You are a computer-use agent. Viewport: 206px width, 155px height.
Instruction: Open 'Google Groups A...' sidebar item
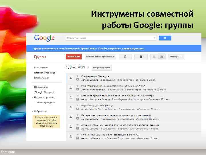point(45,92)
